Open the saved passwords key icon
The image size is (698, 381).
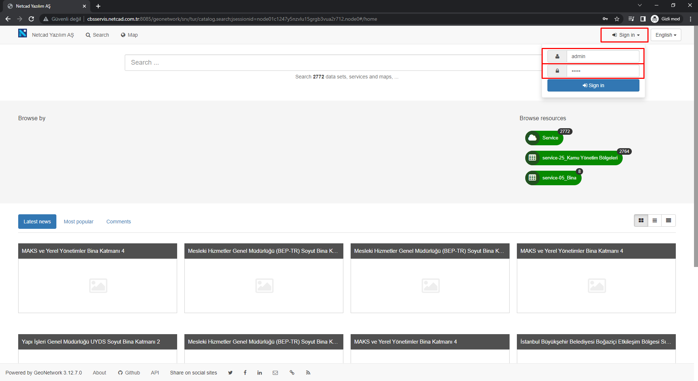(x=605, y=19)
